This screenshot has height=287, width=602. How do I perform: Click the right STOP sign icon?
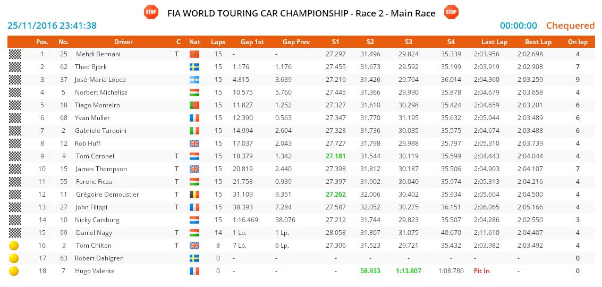451,12
